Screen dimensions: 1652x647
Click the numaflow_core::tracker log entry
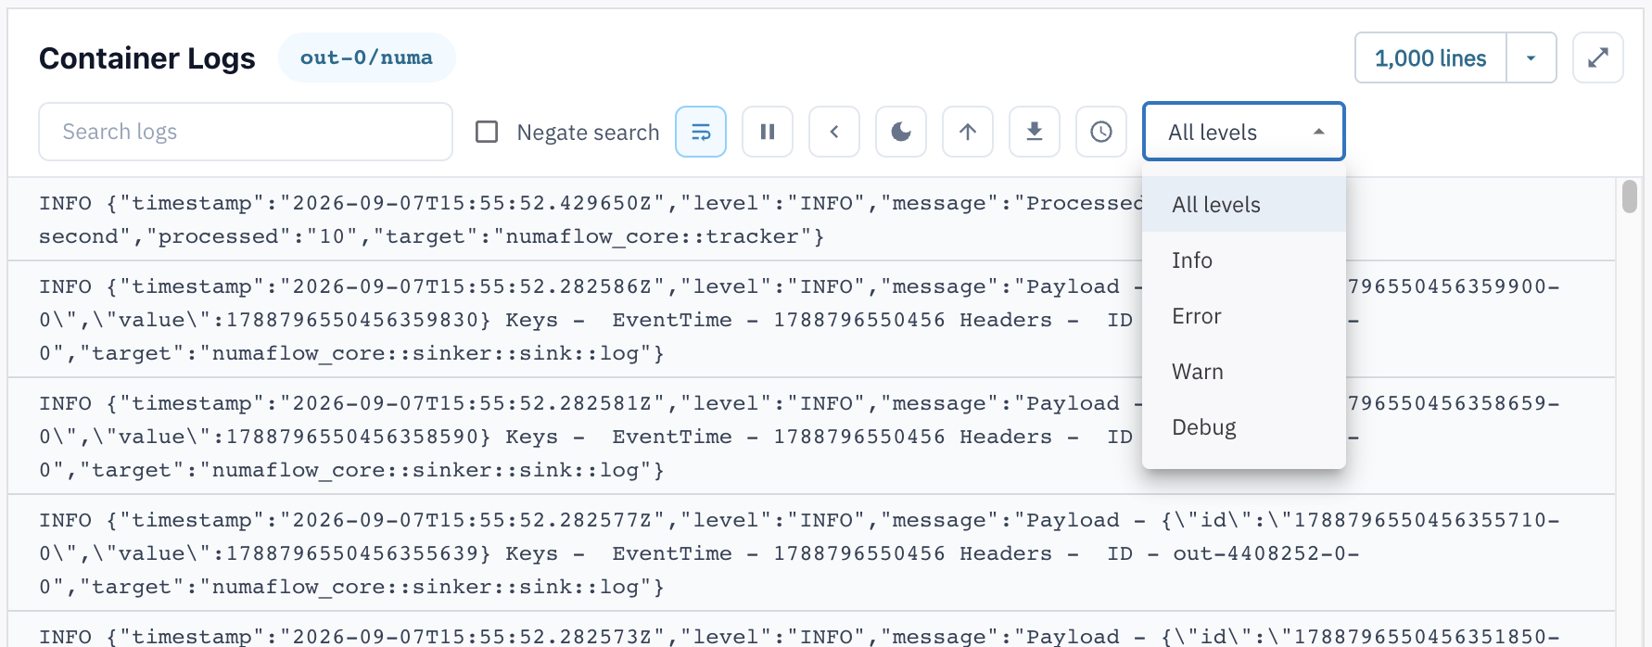(811, 219)
